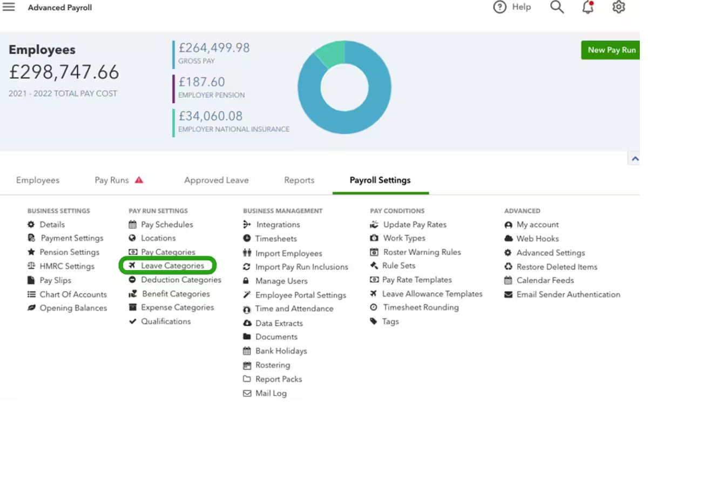Open the Approved Leave tab
717x491 pixels.
(216, 180)
